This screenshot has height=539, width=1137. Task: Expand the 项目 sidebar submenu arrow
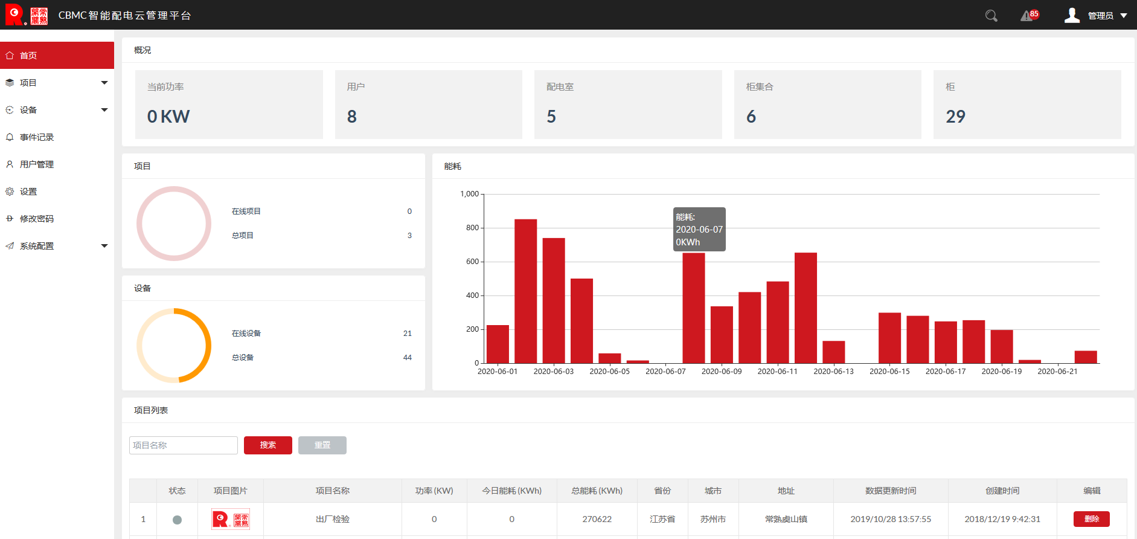click(104, 83)
